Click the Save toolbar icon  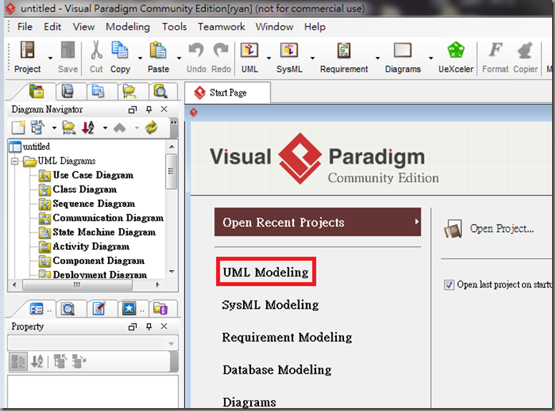68,49
